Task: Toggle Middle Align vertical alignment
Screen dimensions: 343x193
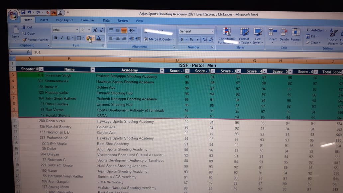Action: [117, 30]
